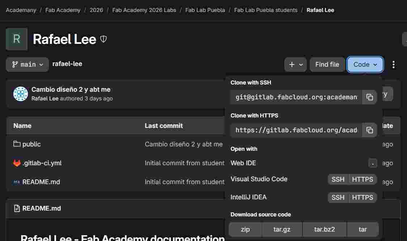This screenshot has width=407, height=241.
Task: Navigate to Fab Lab Puebla breadcrumb
Action: pyautogui.click(x=205, y=10)
